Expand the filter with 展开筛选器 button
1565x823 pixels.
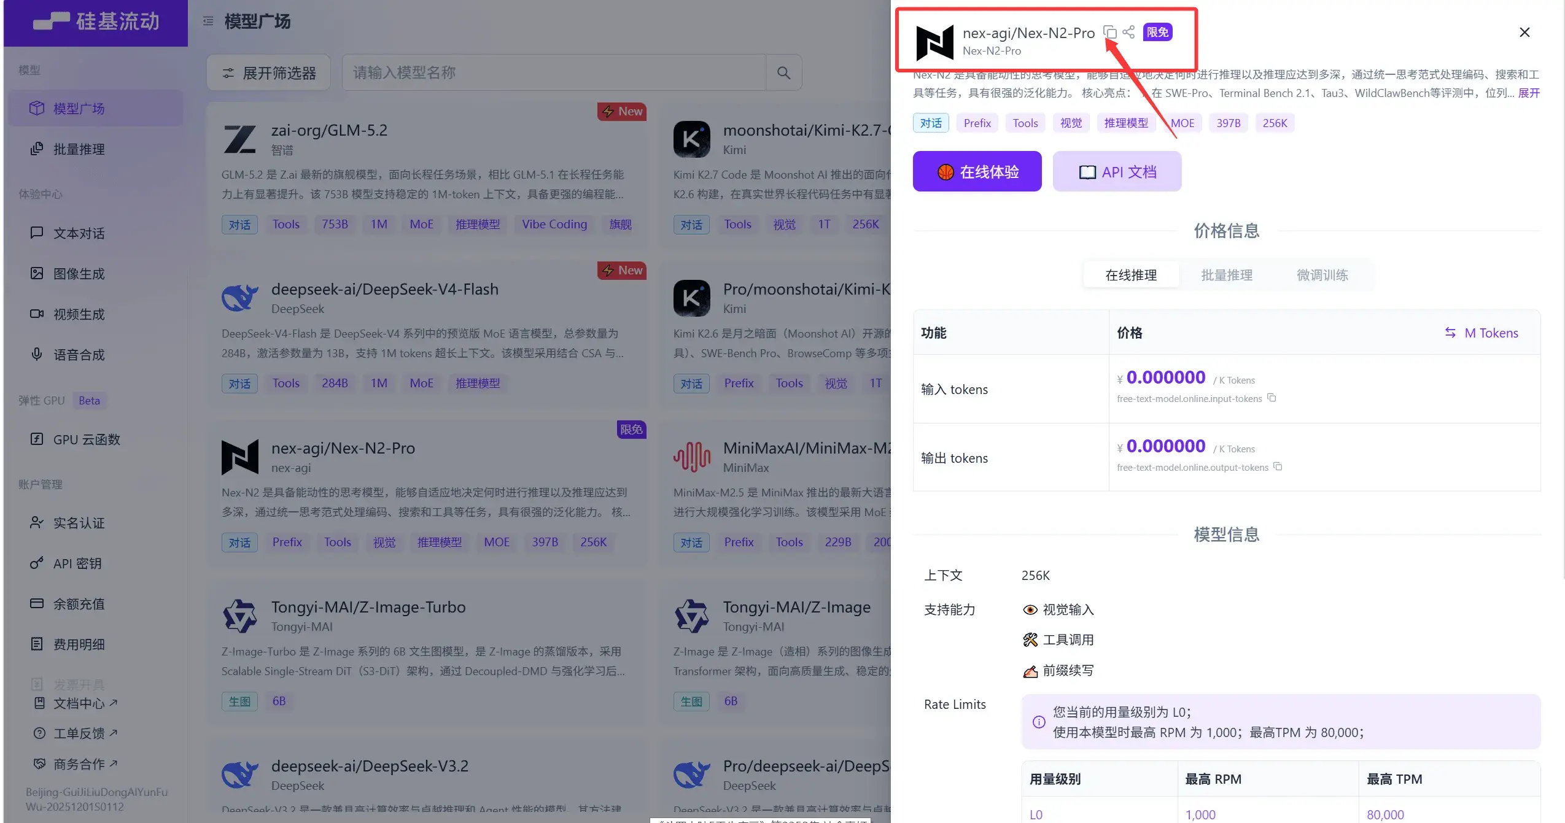268,73
